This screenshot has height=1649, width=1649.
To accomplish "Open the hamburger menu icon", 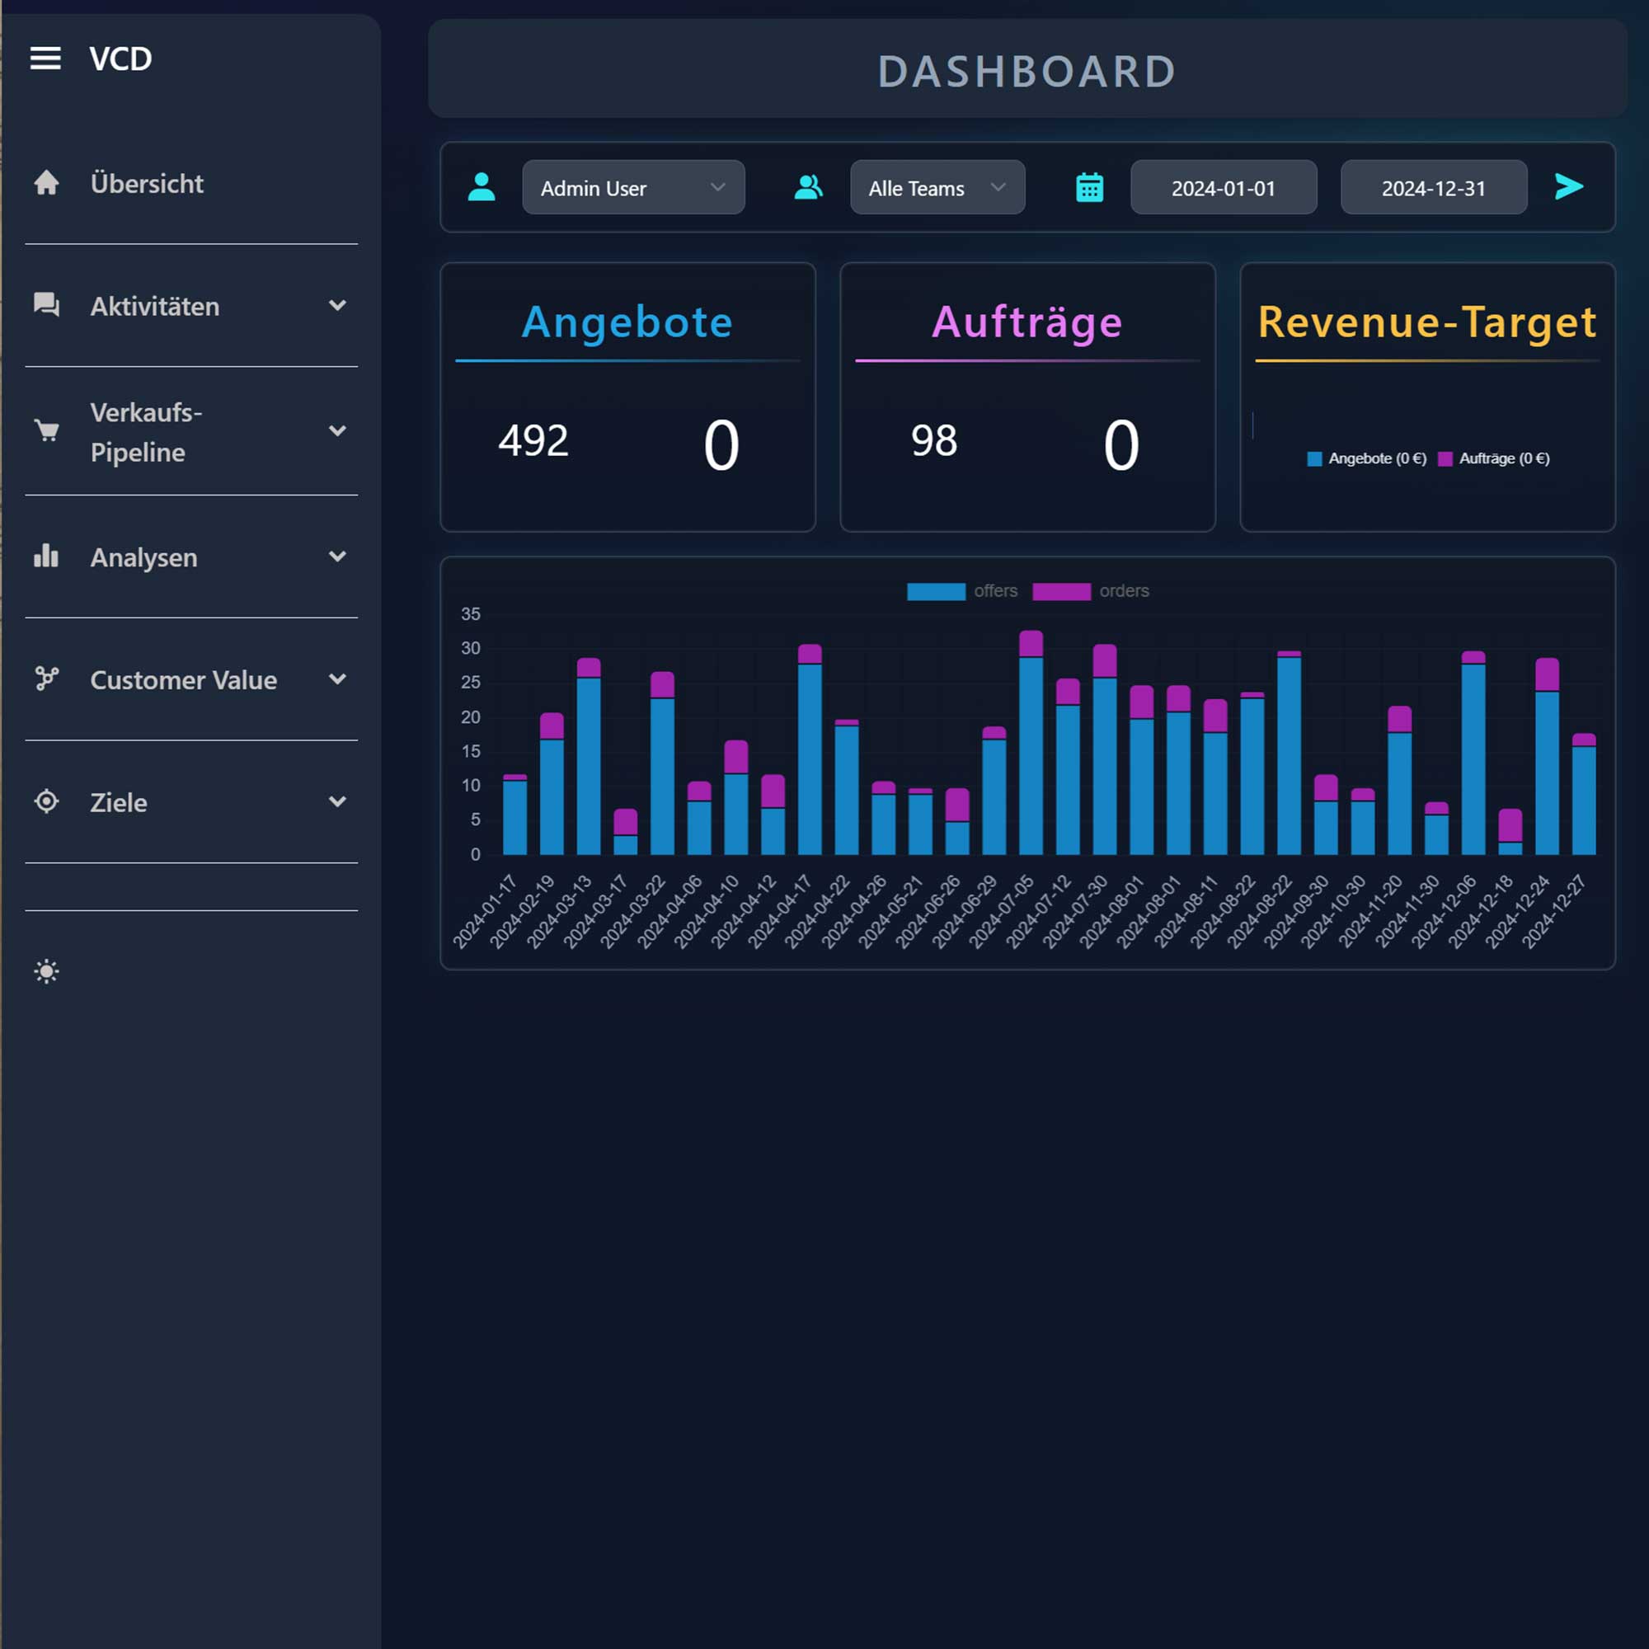I will point(45,58).
